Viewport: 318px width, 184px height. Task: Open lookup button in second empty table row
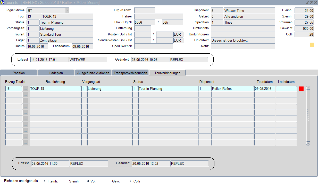[x=25, y=101]
